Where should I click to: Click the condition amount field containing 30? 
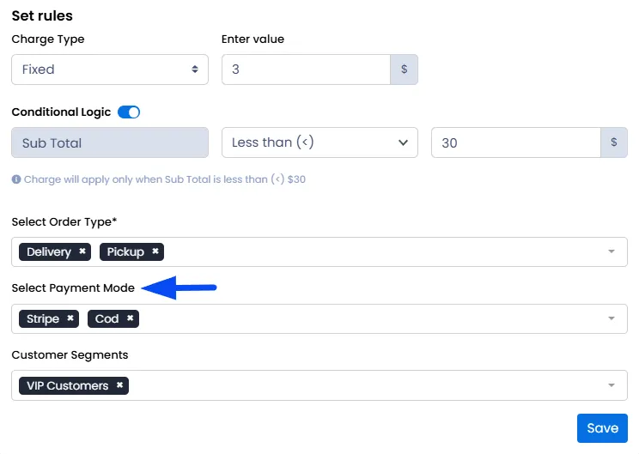click(x=516, y=142)
